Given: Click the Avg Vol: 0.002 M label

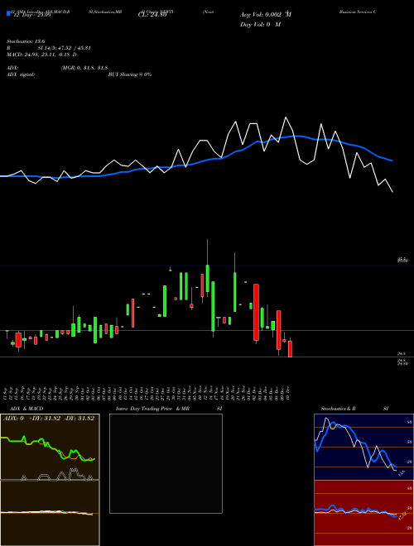Looking at the screenshot, I should (266, 15).
